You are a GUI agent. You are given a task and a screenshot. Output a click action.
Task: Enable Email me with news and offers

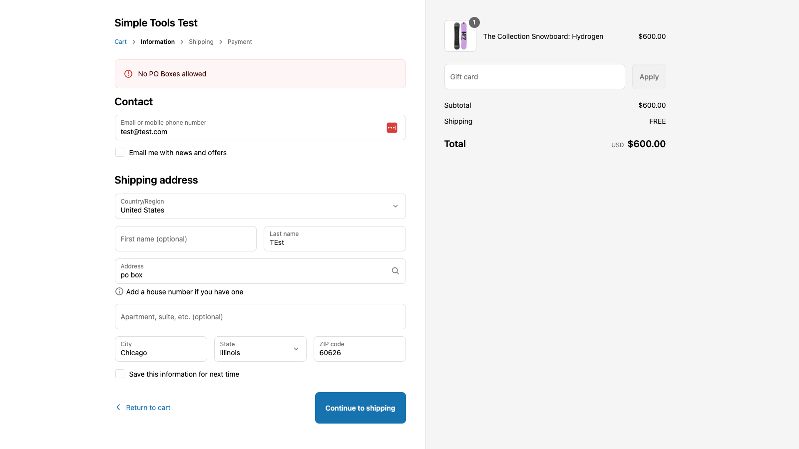click(120, 153)
